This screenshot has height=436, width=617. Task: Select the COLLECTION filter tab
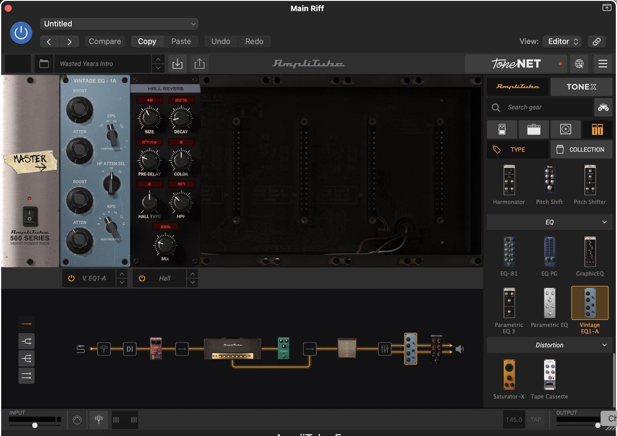(581, 150)
